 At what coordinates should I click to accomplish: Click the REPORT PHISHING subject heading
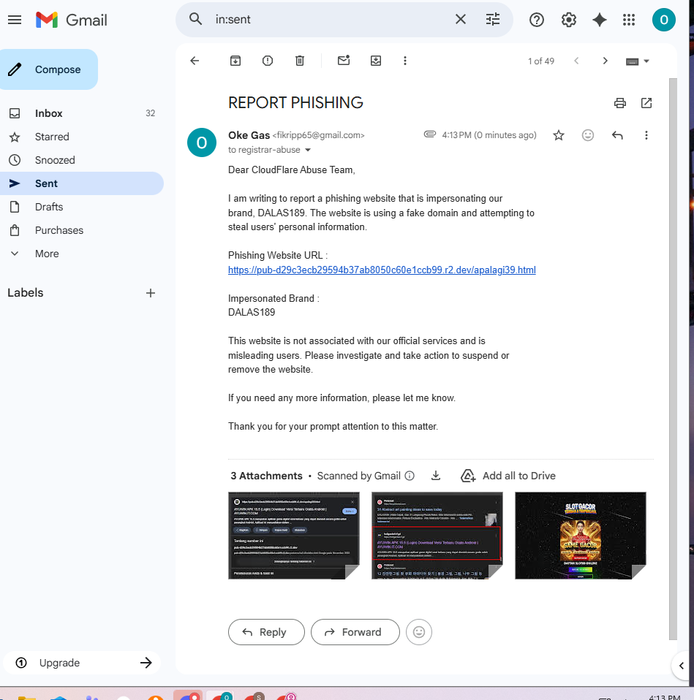point(296,103)
